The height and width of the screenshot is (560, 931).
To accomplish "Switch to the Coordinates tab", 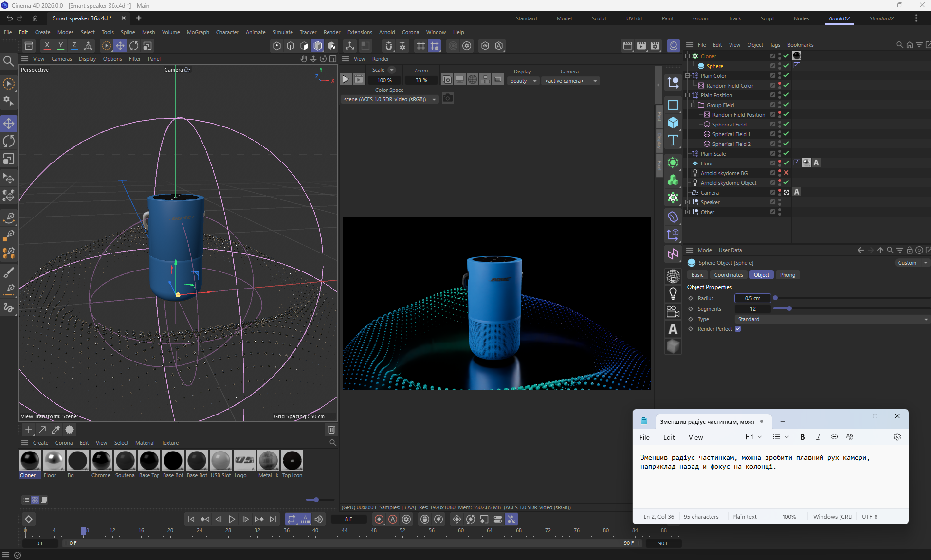I will 728,275.
